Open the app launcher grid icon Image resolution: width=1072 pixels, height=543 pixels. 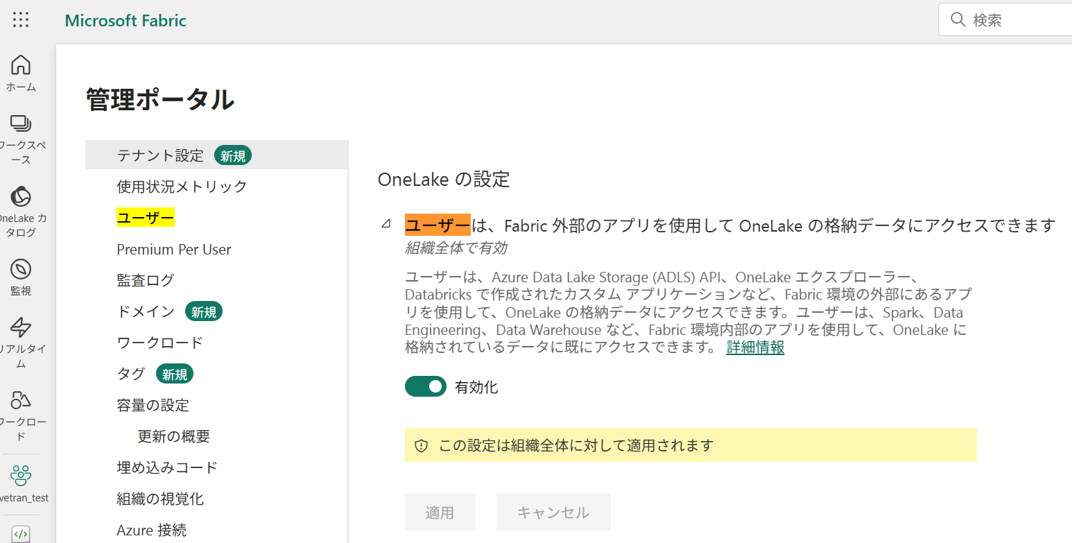(x=21, y=20)
